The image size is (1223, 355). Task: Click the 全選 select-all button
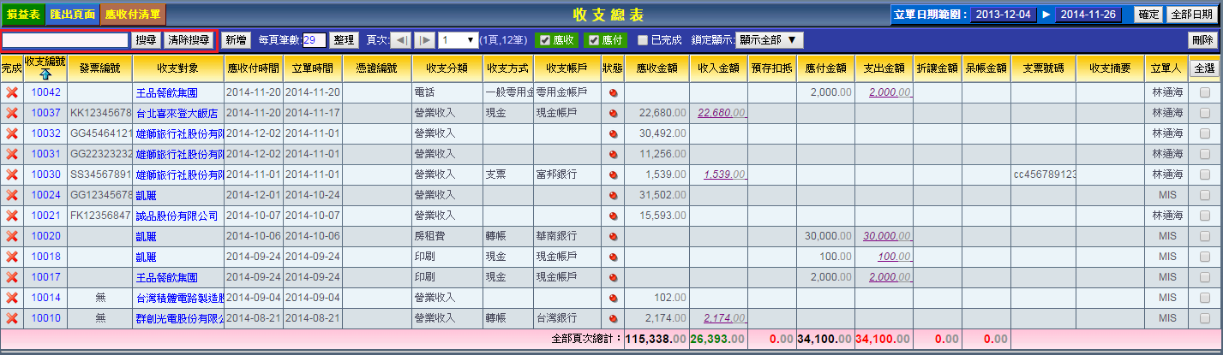coord(1204,68)
